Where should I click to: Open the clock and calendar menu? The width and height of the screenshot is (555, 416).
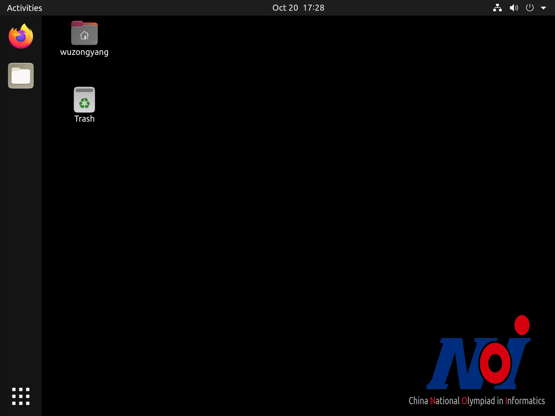[298, 8]
